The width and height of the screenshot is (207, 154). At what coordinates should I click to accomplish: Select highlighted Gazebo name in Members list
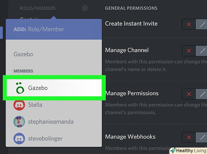(38, 88)
